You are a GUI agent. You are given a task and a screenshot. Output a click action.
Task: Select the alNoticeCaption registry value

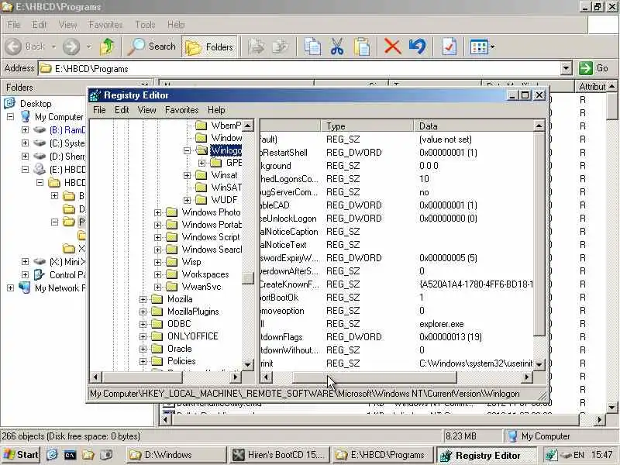(x=289, y=232)
